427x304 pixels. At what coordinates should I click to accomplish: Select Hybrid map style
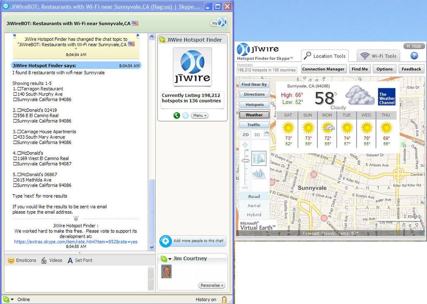coord(254,214)
